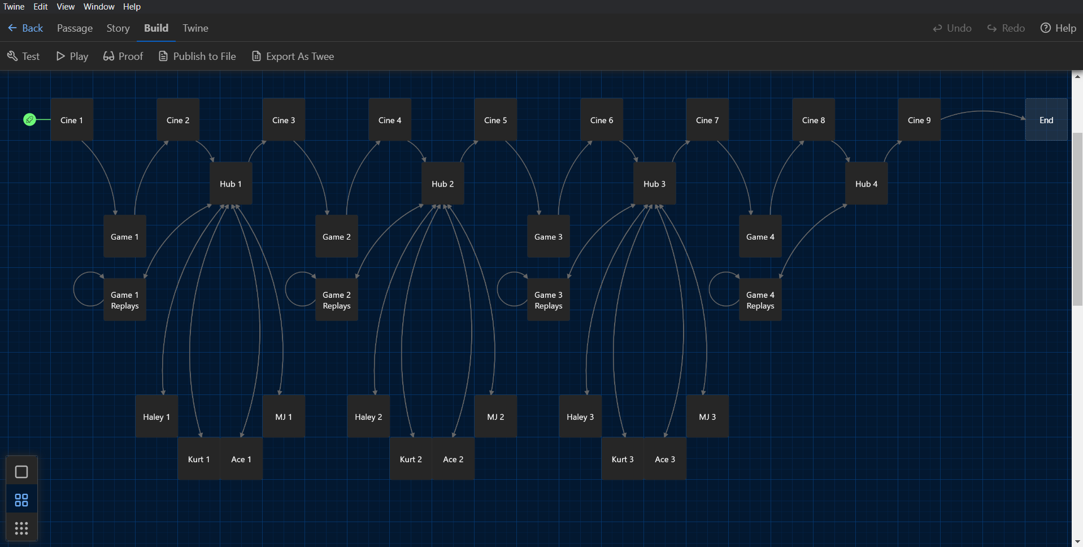Switch to the smallest zoom dot view

point(21,528)
